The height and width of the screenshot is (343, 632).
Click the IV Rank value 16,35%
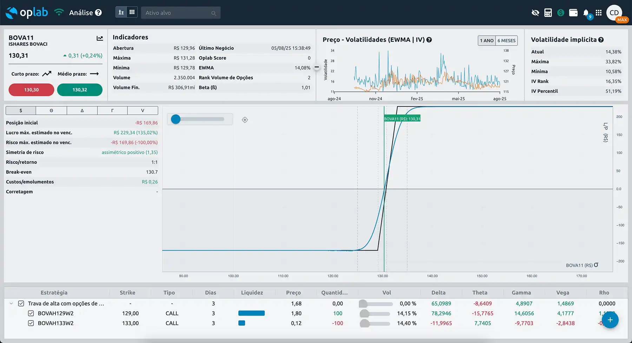[613, 81]
